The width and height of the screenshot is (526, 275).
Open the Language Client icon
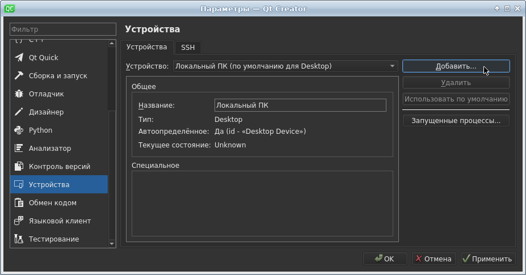pyautogui.click(x=19, y=221)
